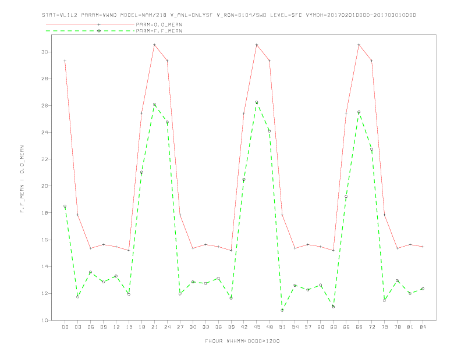
Task: Click the green circle marker at hour 45
Action: click(x=257, y=102)
